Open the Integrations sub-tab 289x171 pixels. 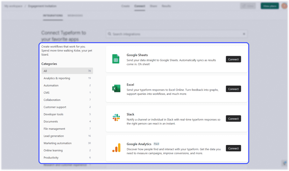point(53,16)
